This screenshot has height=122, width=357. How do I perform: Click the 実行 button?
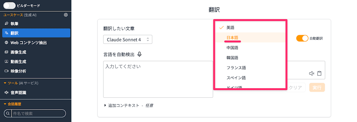pos(317,87)
